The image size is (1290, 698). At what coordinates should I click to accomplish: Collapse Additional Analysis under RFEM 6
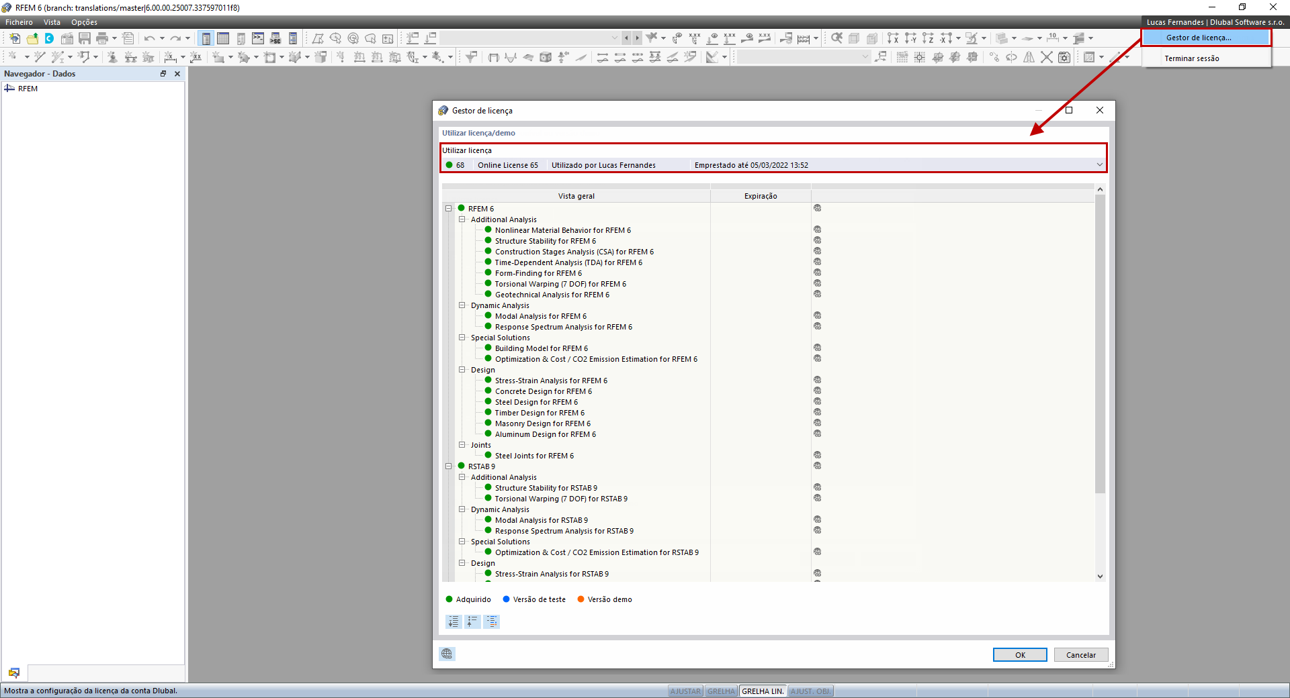coord(462,219)
